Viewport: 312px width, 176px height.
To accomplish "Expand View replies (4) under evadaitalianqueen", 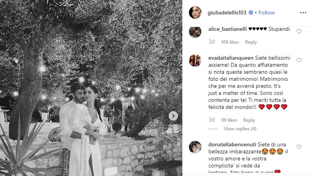I will pyautogui.click(x=240, y=129).
